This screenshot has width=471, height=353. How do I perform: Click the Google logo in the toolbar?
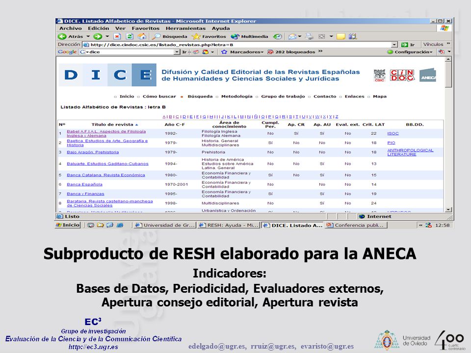(67, 52)
